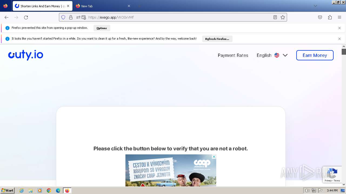Screen dimensions: 346x194
Task: Open a new tab with the plus button
Action: (x=139, y=6)
